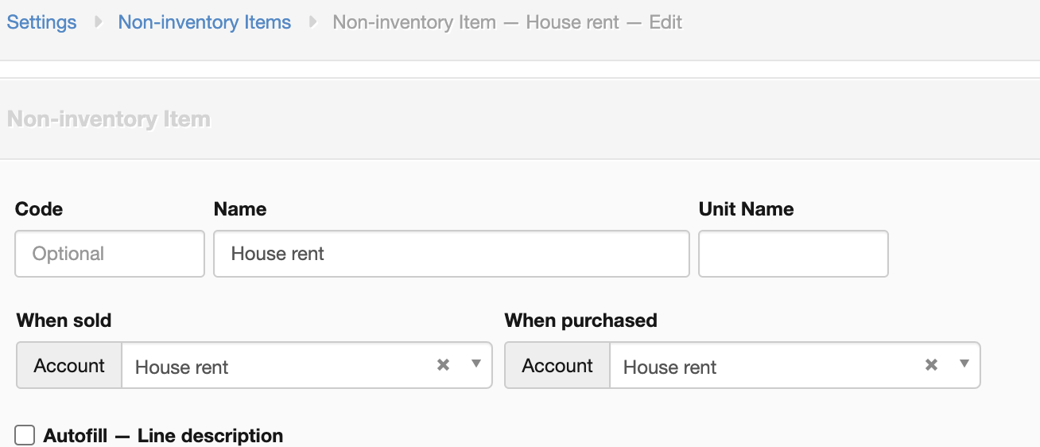The width and height of the screenshot is (1040, 447).
Task: Select the When sold House rent combo box
Action: (278, 366)
